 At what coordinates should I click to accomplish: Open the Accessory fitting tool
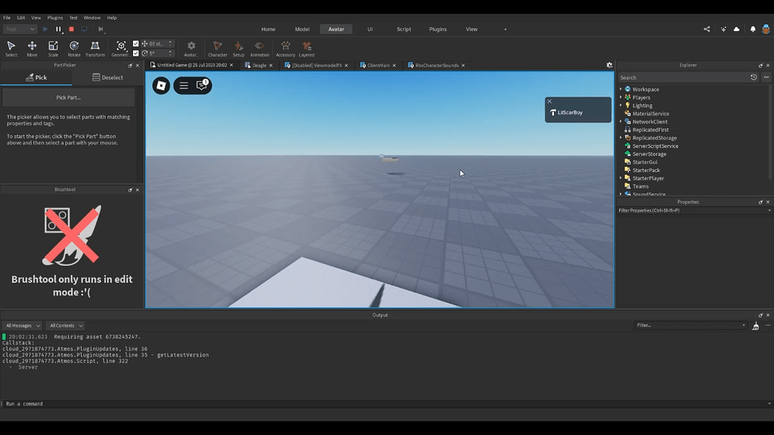285,48
